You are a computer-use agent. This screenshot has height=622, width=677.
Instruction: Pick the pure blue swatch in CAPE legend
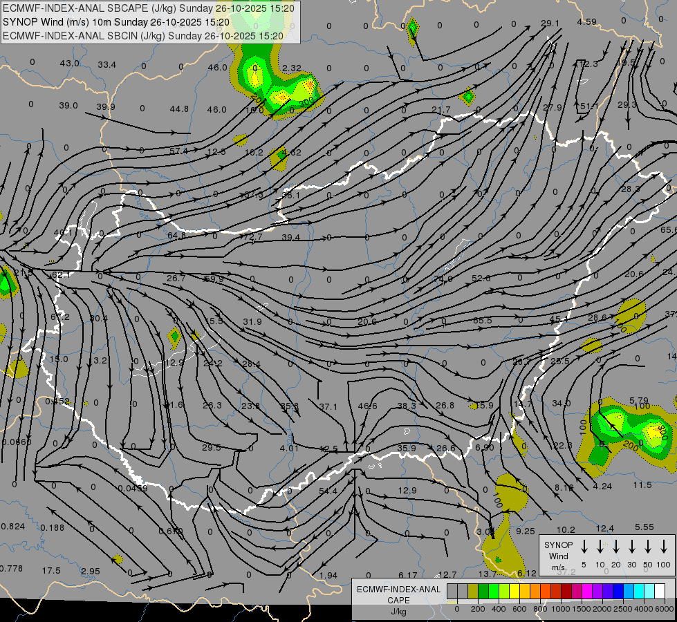click(x=618, y=592)
